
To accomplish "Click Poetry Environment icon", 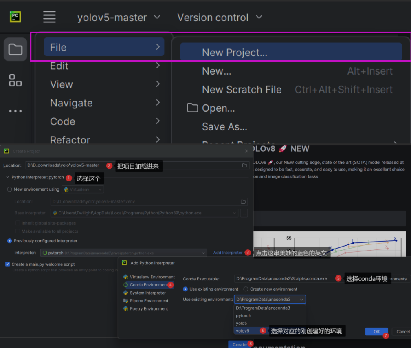I will click(126, 308).
